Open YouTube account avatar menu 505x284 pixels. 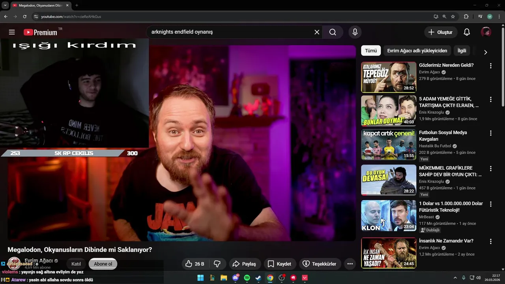(x=486, y=32)
